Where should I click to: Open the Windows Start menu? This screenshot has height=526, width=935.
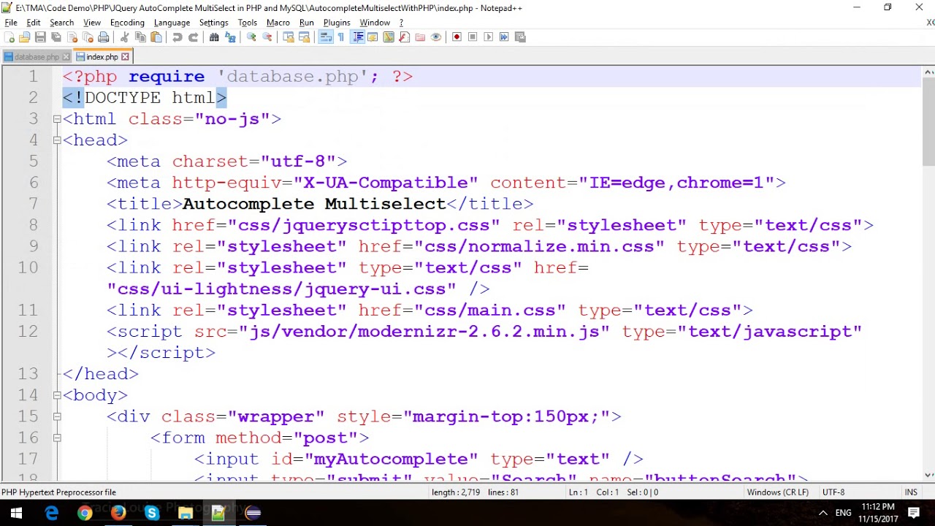tap(17, 513)
